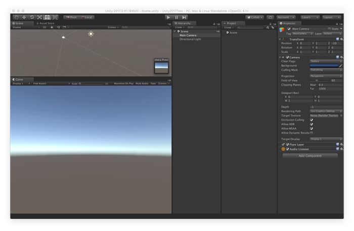Open the Layers dropdown in toolbar

pyautogui.click(x=309, y=17)
